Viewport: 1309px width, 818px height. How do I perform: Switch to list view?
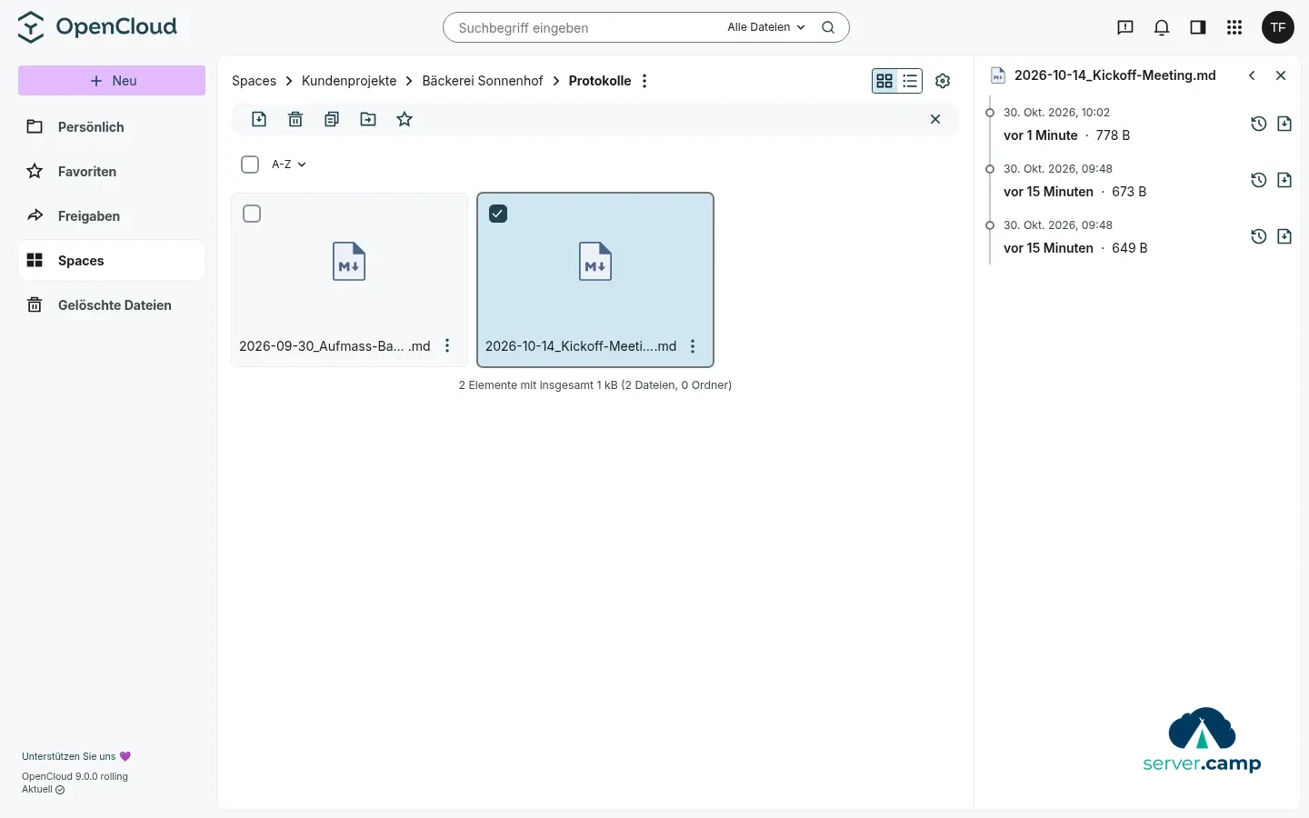click(910, 81)
